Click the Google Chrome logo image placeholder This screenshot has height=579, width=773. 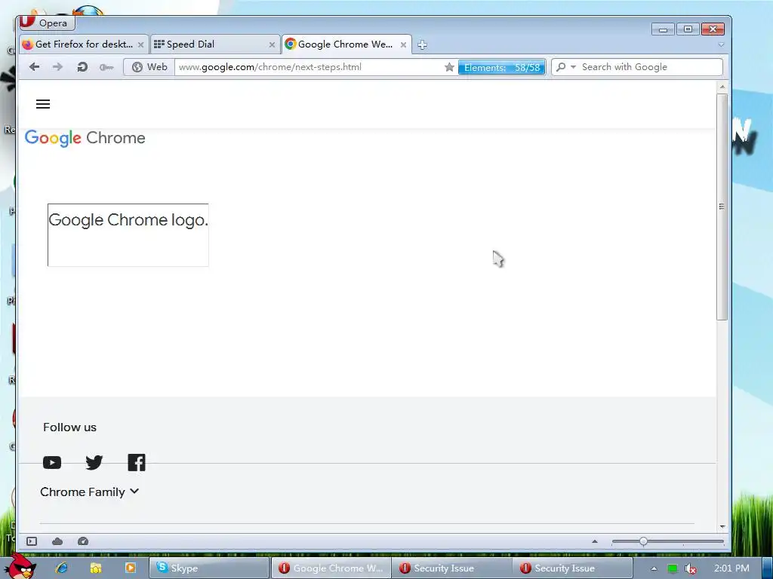click(x=128, y=235)
